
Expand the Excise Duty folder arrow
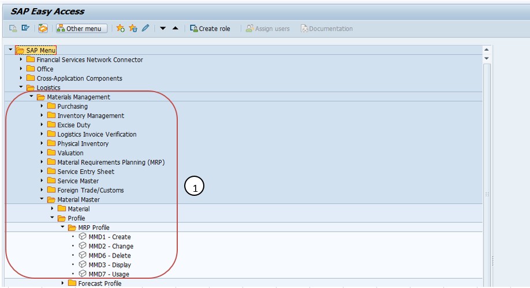[42, 124]
